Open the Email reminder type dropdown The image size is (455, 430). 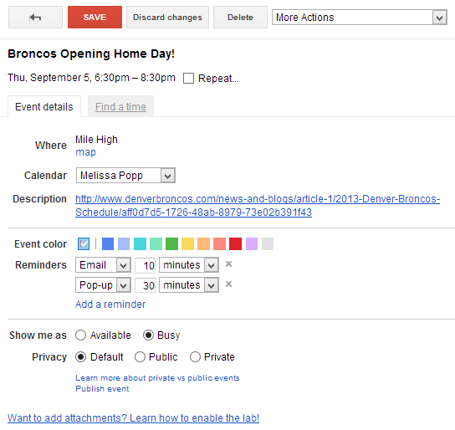point(103,265)
